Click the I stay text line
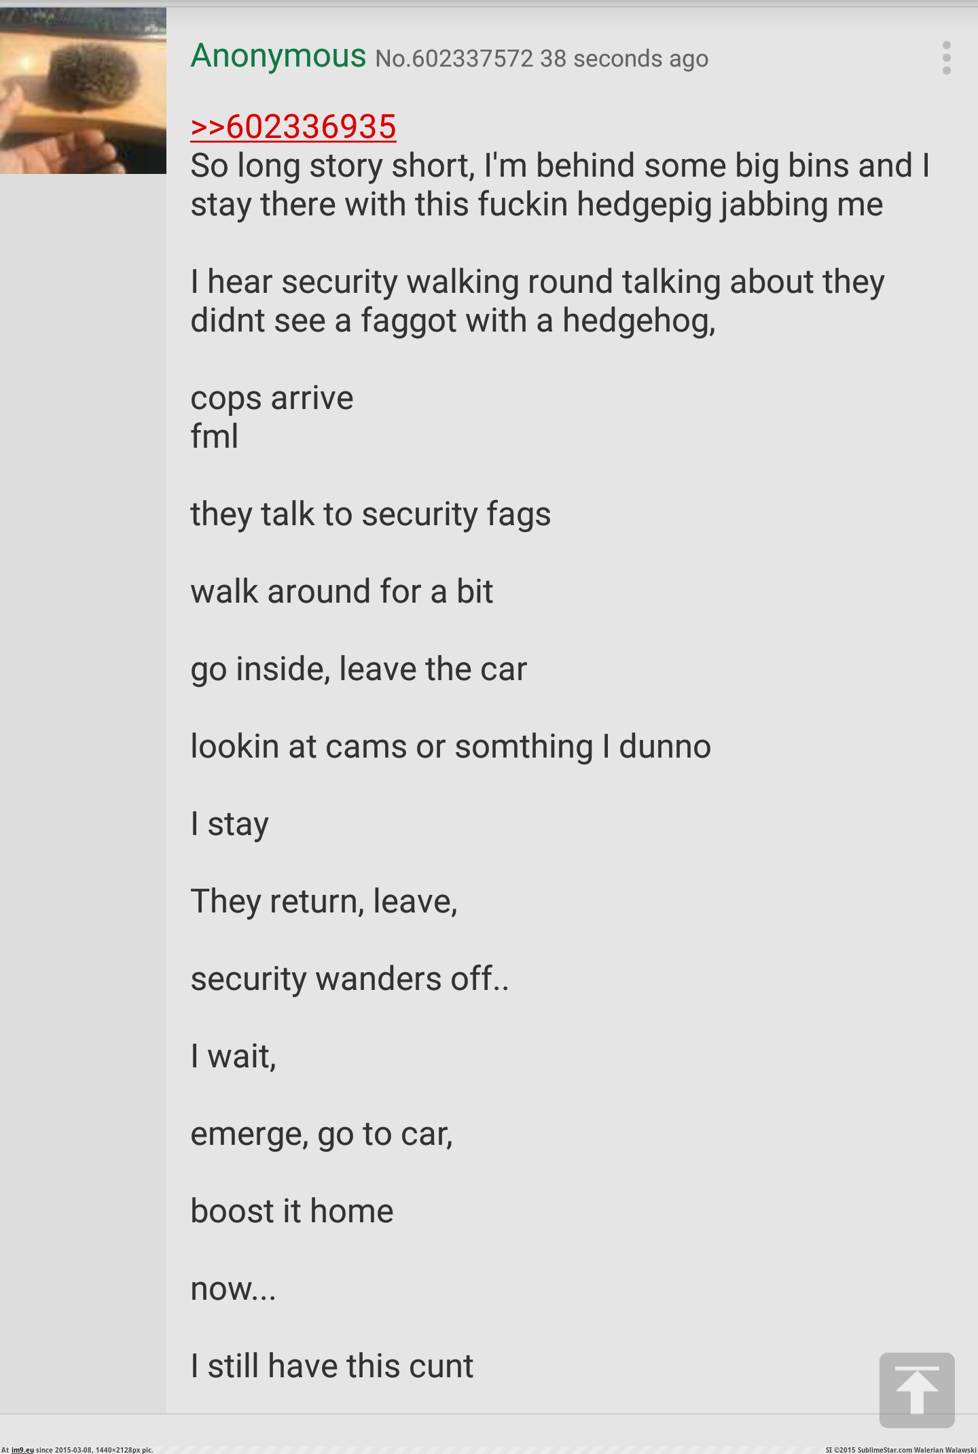The height and width of the screenshot is (1454, 978). [x=230, y=825]
